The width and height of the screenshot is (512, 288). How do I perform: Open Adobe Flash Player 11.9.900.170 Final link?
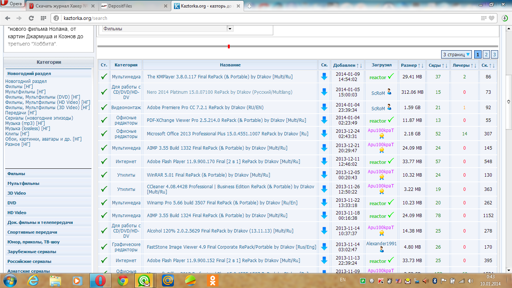click(x=223, y=162)
